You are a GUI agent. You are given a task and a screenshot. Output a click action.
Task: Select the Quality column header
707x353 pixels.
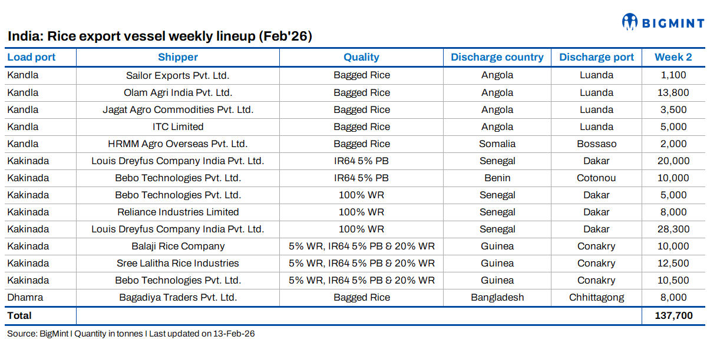click(x=361, y=57)
